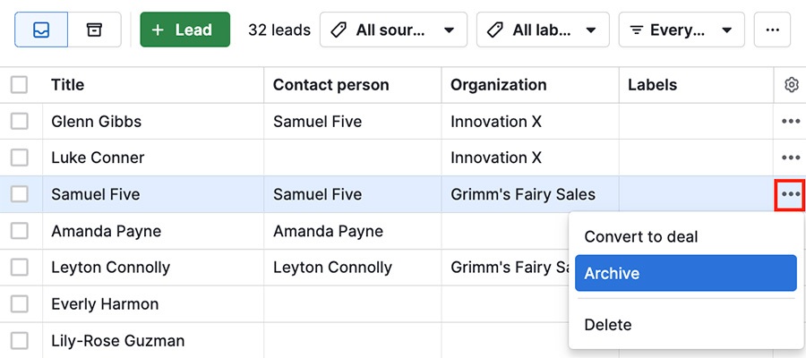Image resolution: width=806 pixels, height=358 pixels.
Task: Expand the All labels dropdown
Action: (x=543, y=30)
